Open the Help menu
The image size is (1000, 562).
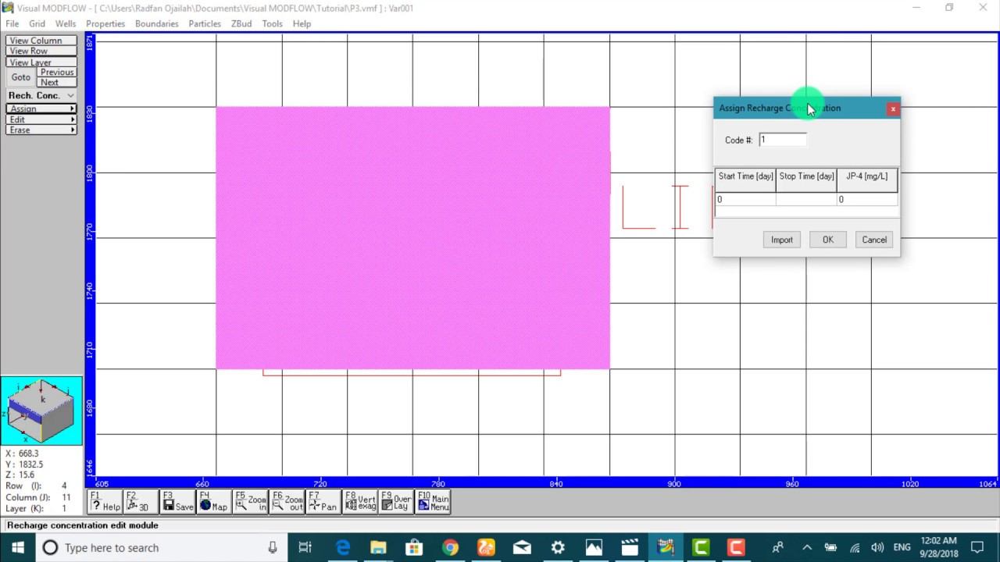click(x=302, y=23)
